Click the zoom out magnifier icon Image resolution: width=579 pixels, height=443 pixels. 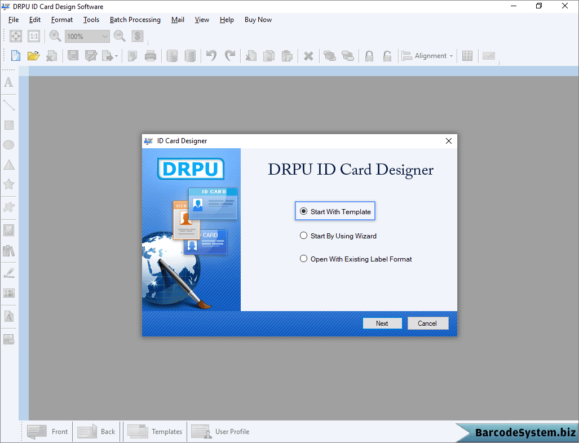click(x=120, y=36)
